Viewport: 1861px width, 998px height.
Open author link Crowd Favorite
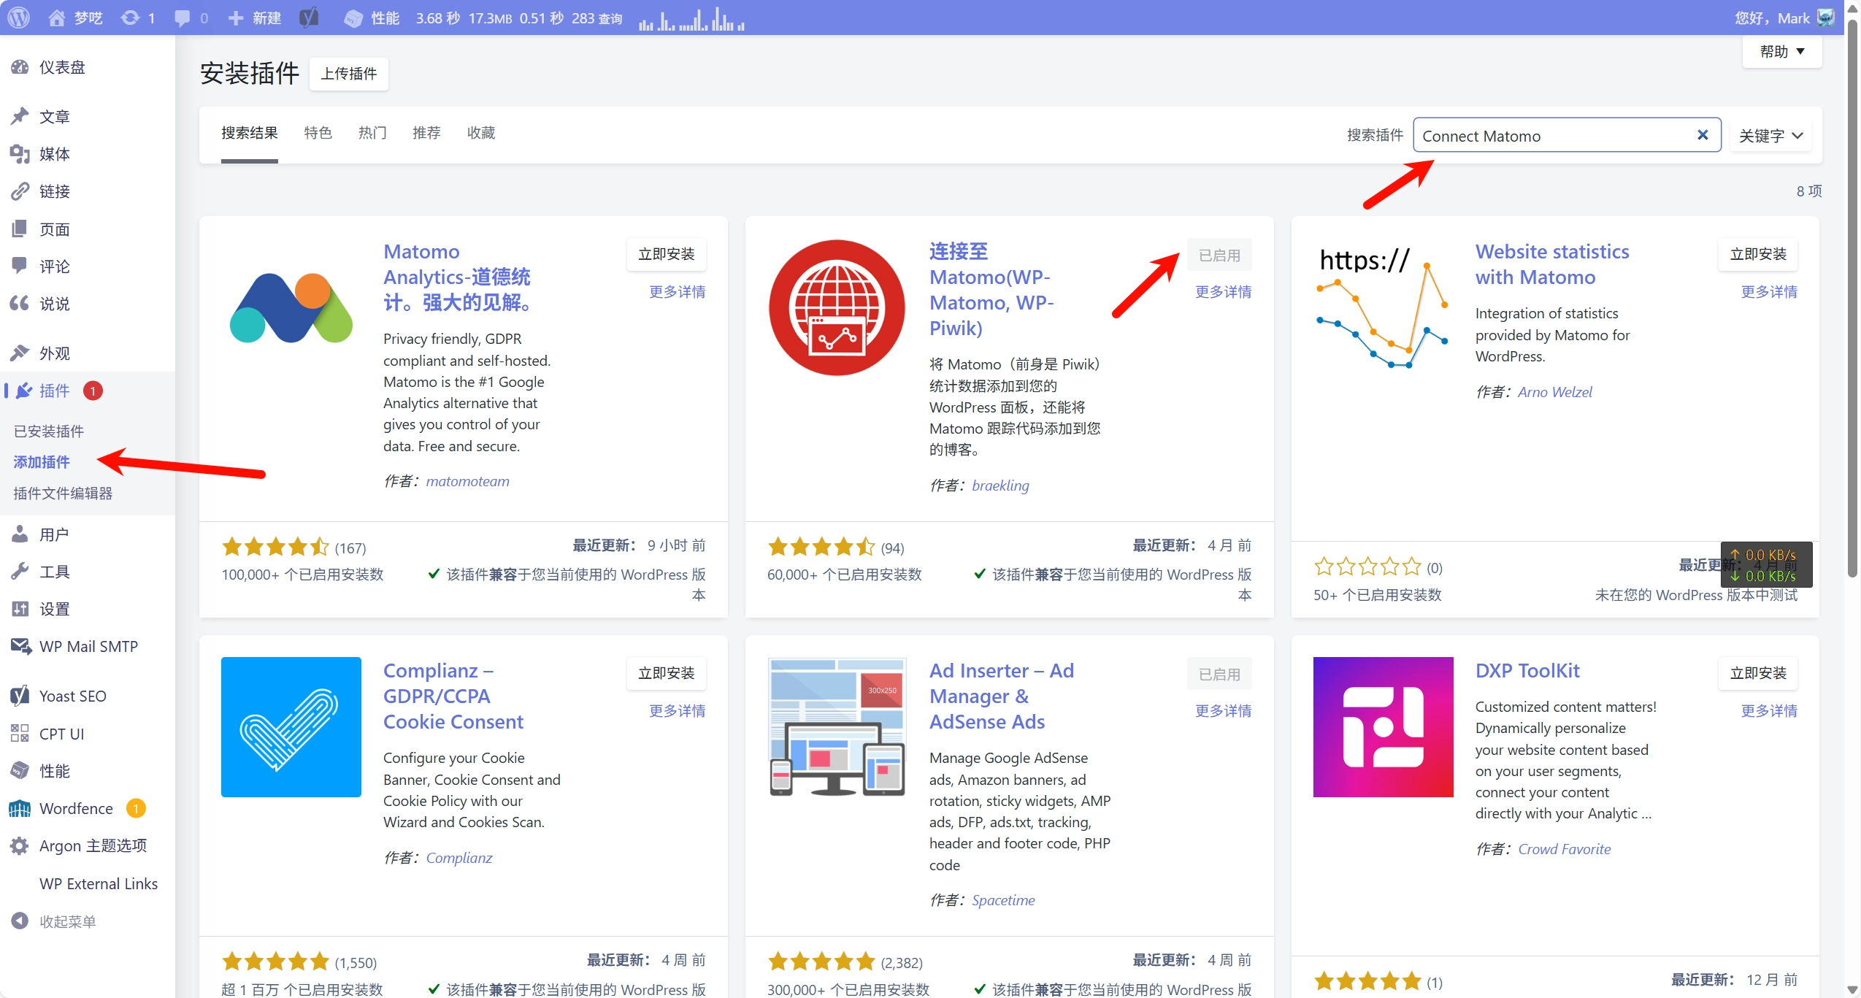[x=1565, y=849]
